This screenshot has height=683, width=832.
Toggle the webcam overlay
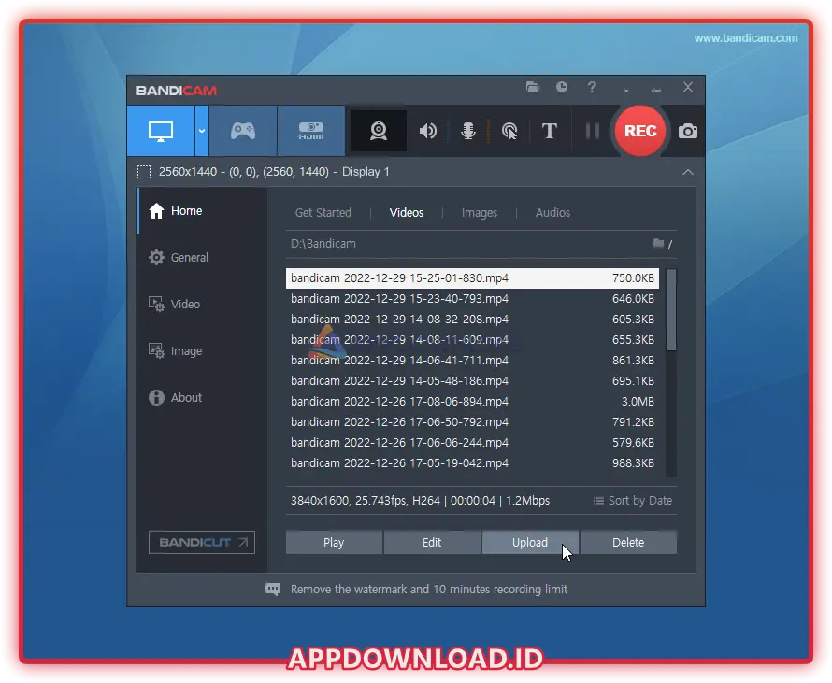coord(379,132)
